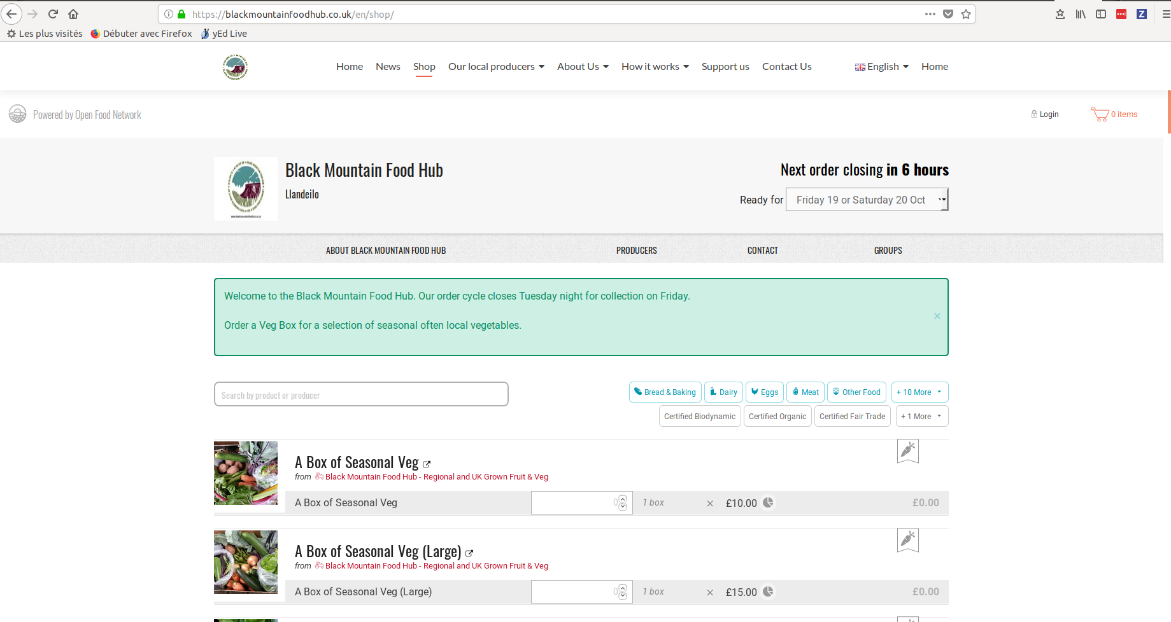Dismiss the welcome message with the X
The image size is (1171, 622).
click(937, 316)
